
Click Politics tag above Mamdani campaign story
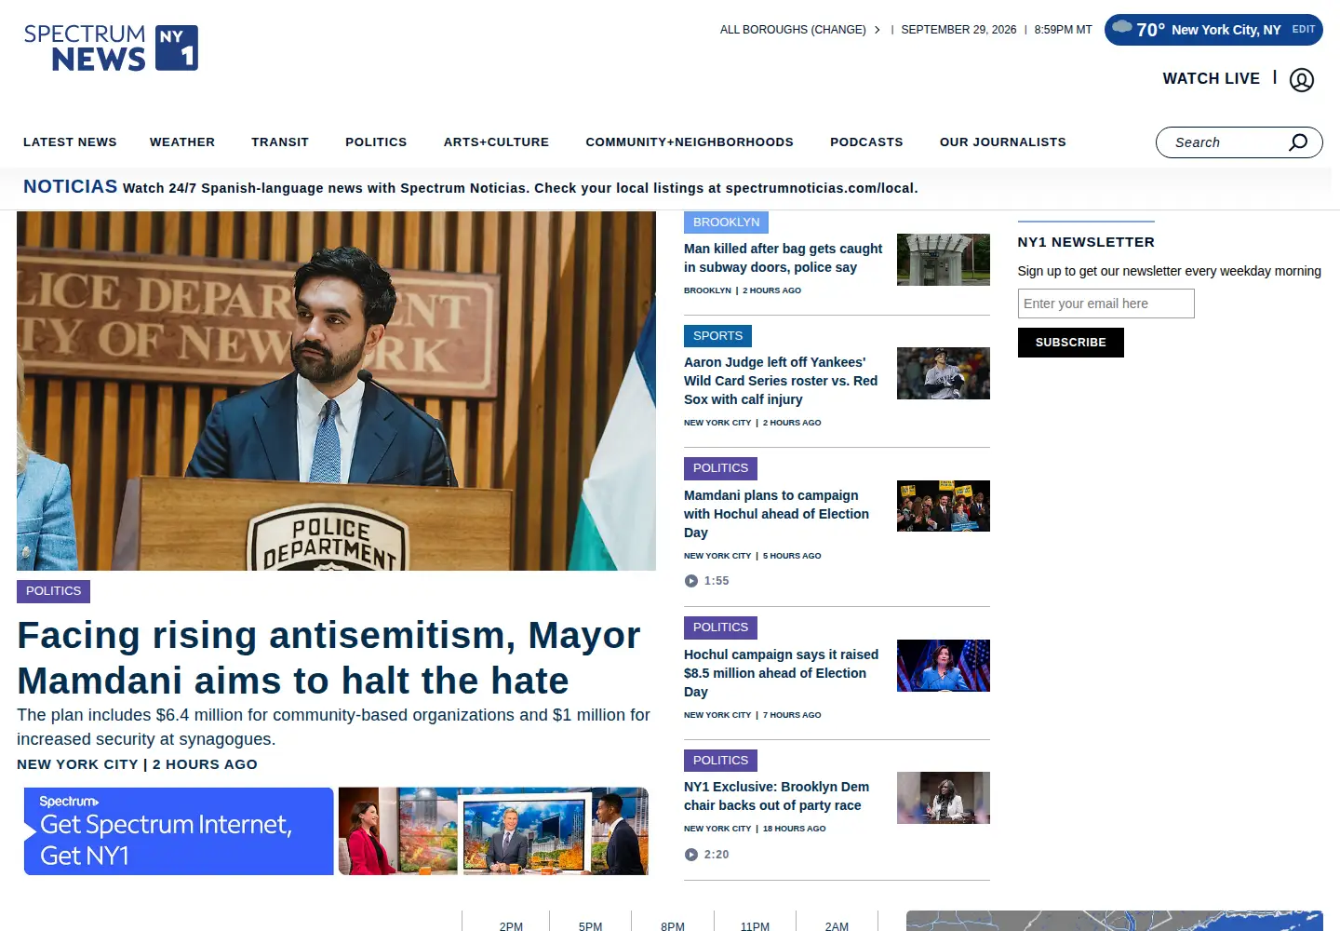[720, 468]
